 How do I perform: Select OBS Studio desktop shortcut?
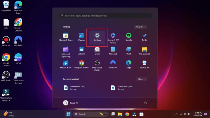[x=6, y=76]
